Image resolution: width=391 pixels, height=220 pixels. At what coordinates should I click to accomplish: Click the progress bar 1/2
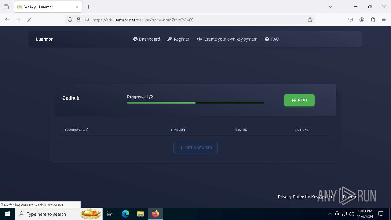click(x=195, y=103)
